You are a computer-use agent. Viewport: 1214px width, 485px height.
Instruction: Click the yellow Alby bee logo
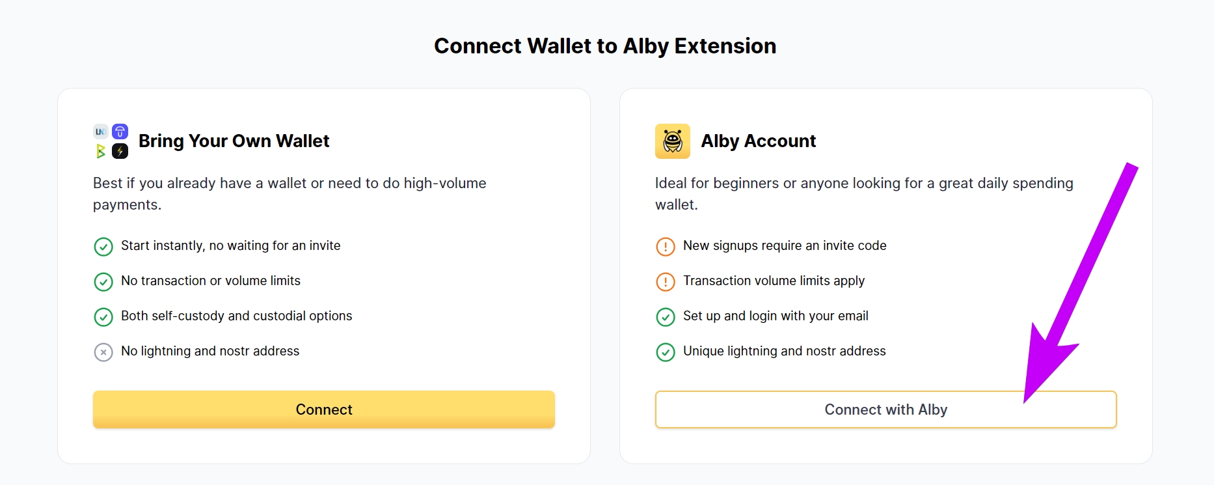click(672, 141)
